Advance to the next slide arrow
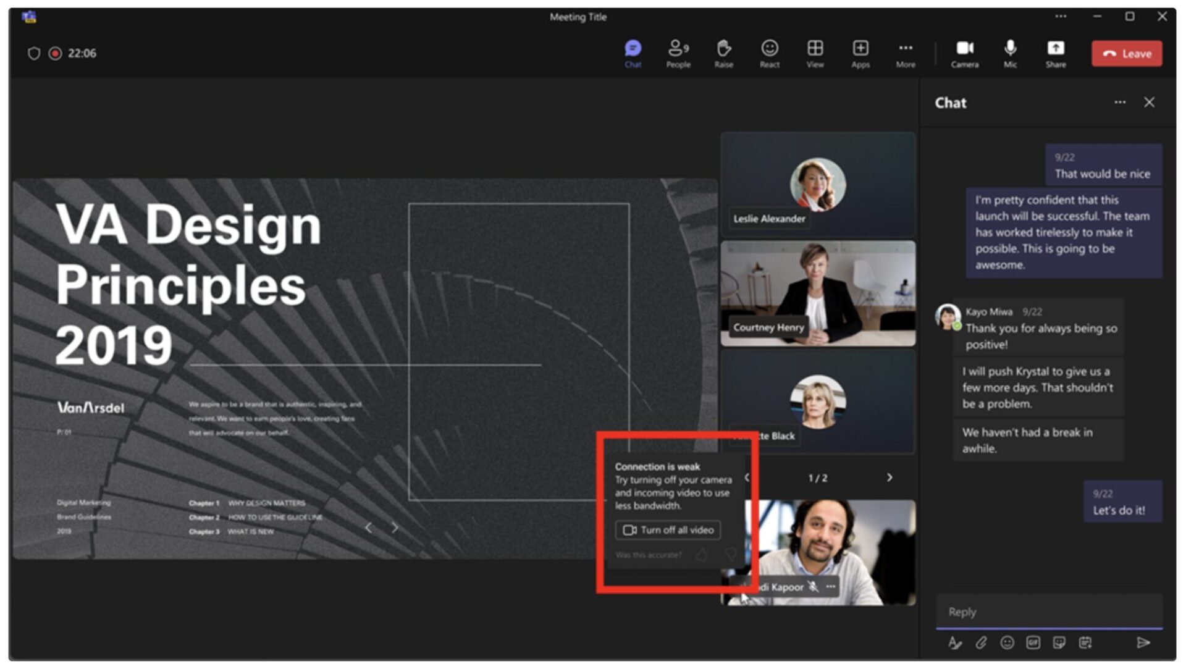The image size is (1186, 669). click(395, 528)
